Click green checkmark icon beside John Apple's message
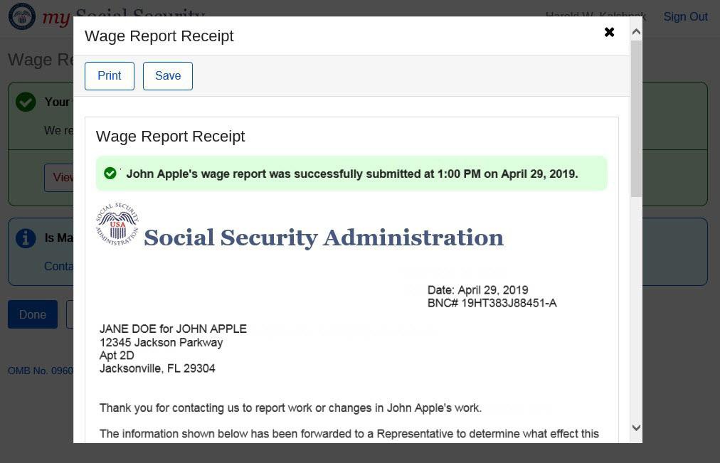 (110, 174)
